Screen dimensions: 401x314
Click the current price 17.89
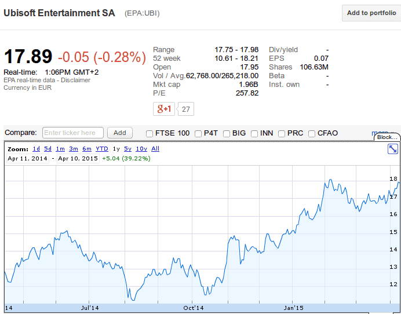[x=28, y=57]
